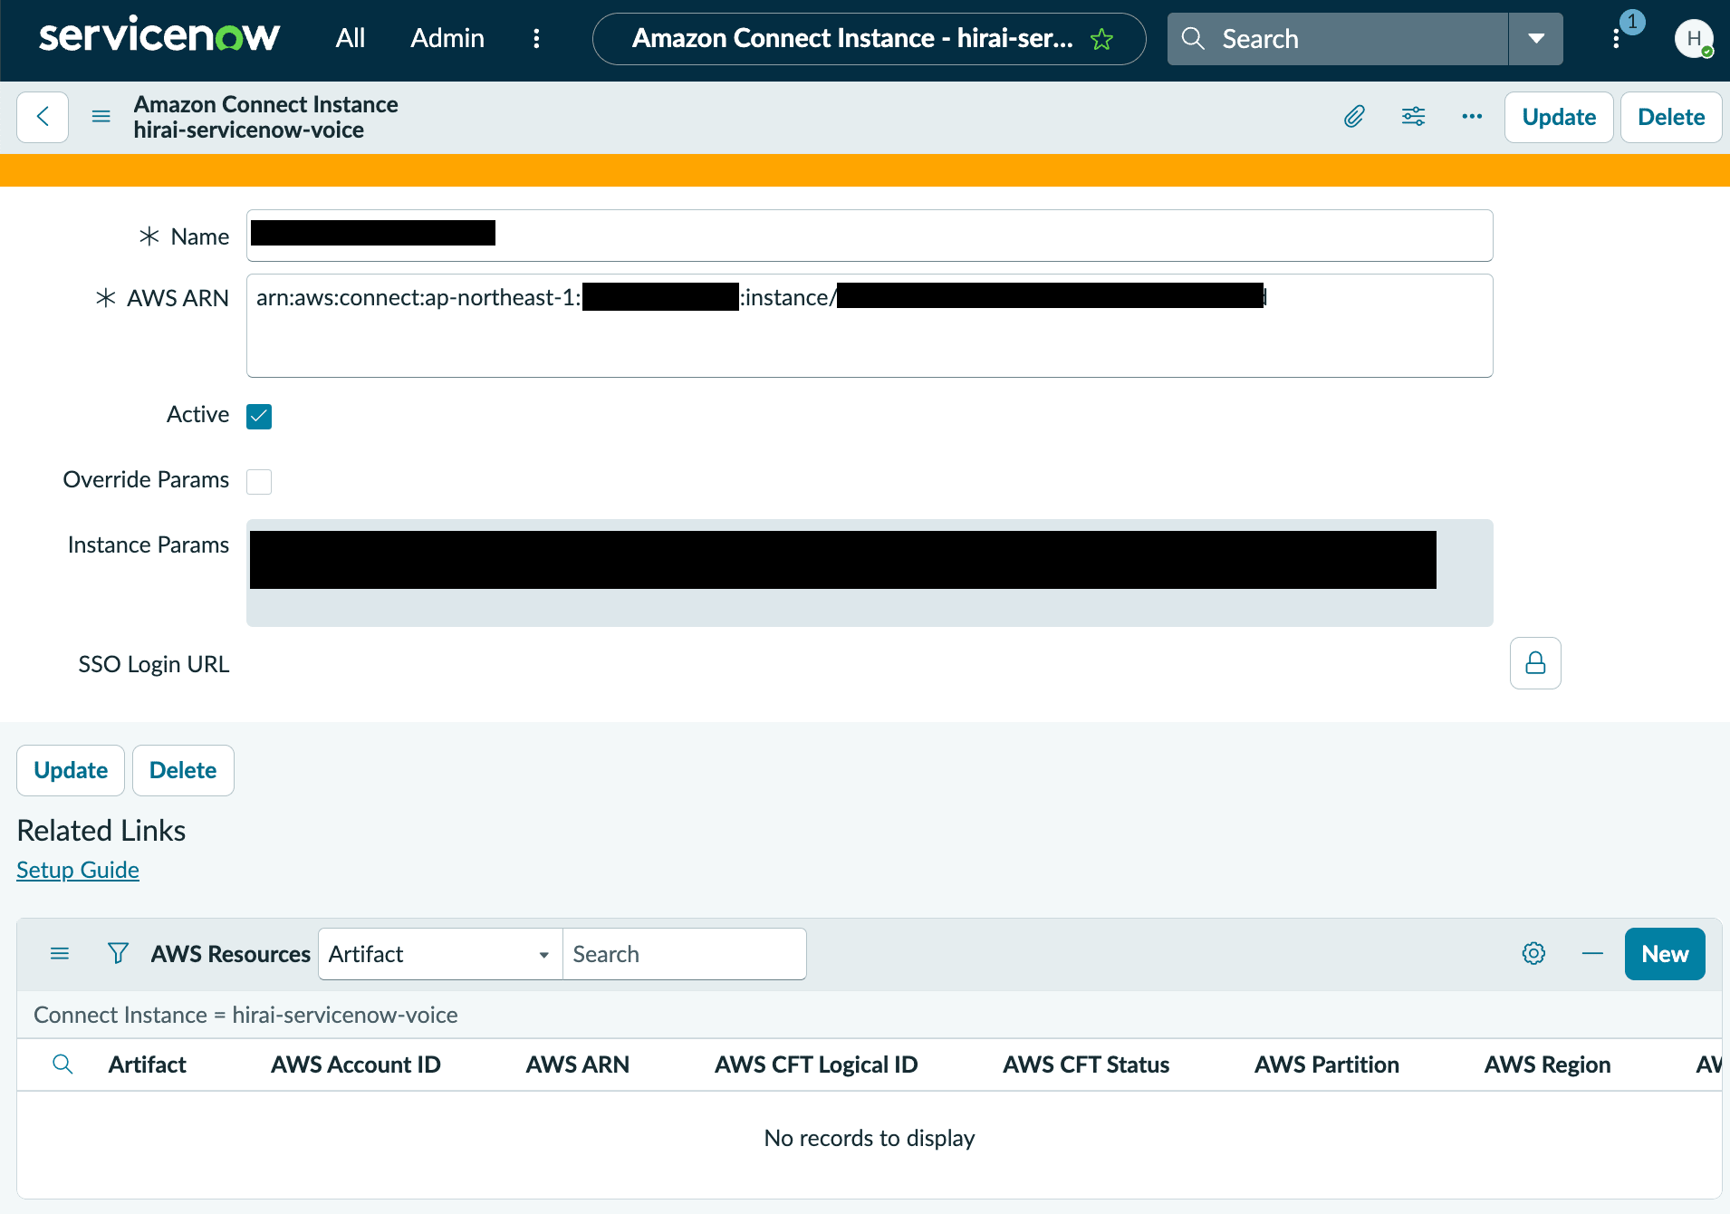Click the Amazon Connect Instance title pill

[869, 39]
